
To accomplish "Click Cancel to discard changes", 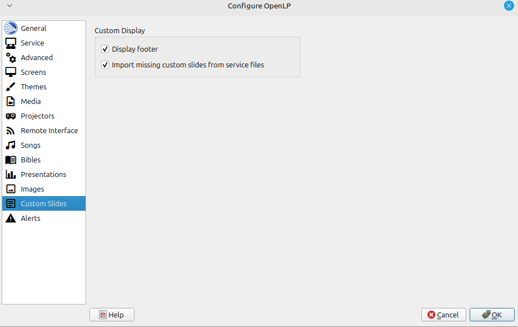I will click(443, 315).
